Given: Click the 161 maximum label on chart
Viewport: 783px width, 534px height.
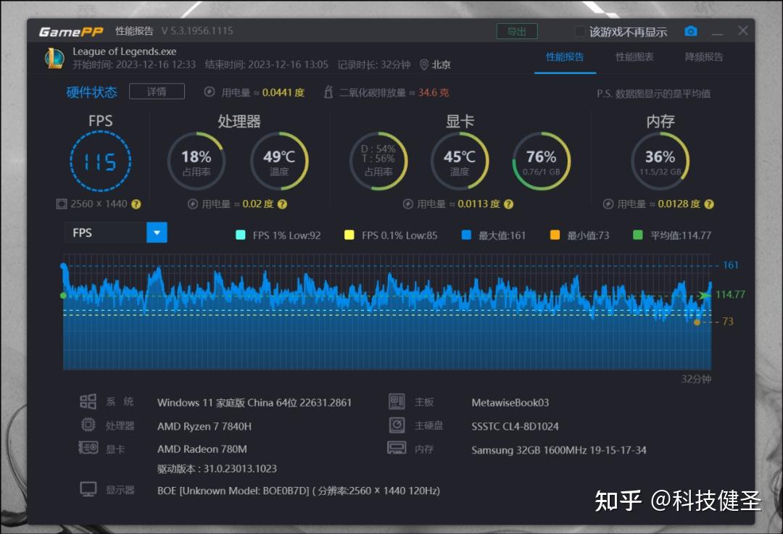Looking at the screenshot, I should coord(731,265).
